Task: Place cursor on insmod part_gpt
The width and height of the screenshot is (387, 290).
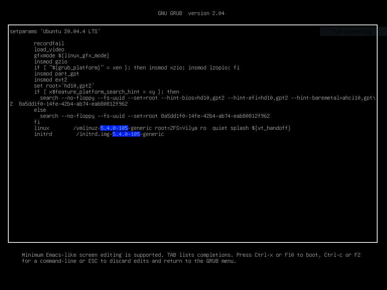Action: click(x=56, y=74)
